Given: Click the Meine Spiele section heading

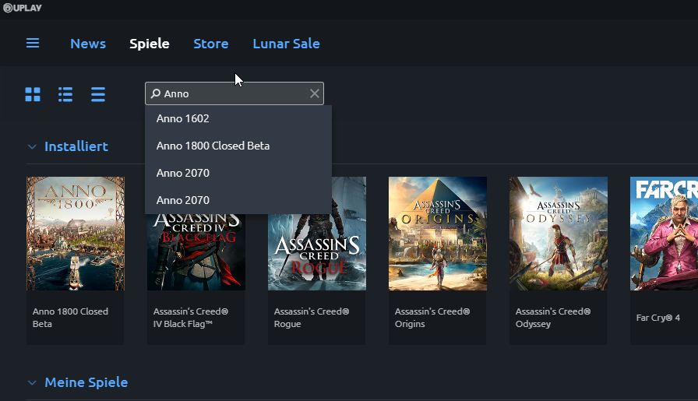Looking at the screenshot, I should click(86, 382).
